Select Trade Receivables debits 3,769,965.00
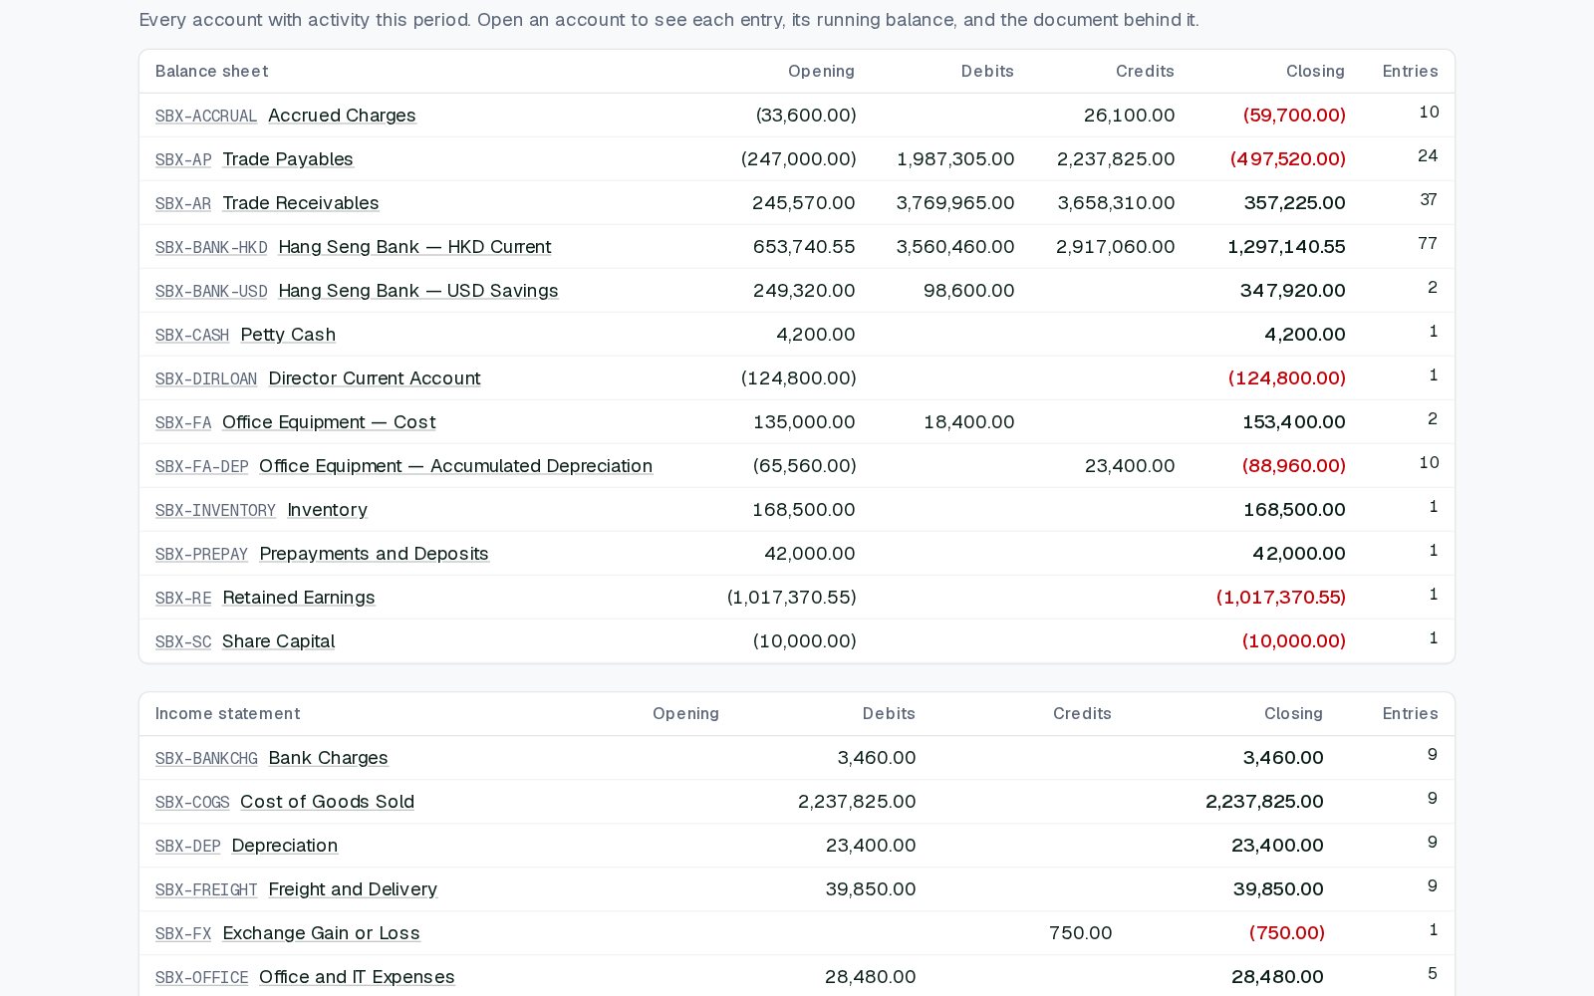This screenshot has width=1594, height=996. (x=955, y=203)
